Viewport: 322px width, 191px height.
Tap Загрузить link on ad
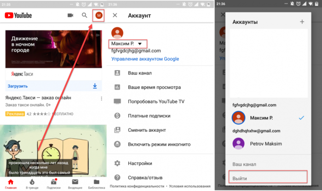17,86
